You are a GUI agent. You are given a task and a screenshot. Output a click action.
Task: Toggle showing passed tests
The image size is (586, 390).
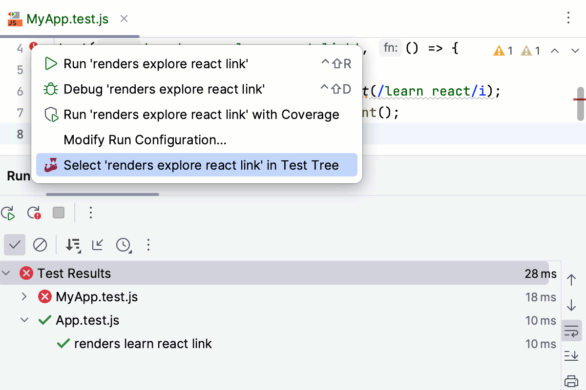click(14, 245)
